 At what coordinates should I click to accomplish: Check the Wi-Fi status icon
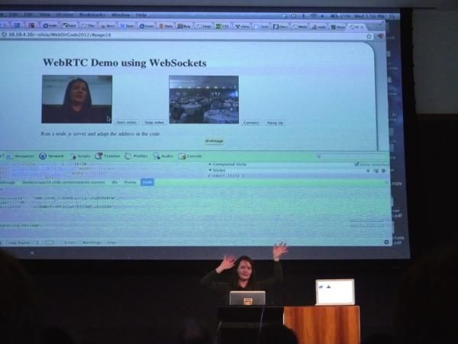click(x=314, y=16)
